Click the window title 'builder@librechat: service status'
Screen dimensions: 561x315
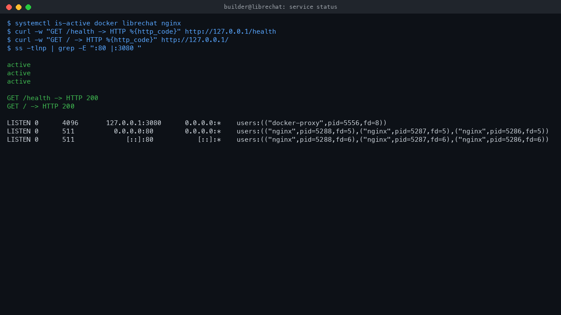(280, 7)
